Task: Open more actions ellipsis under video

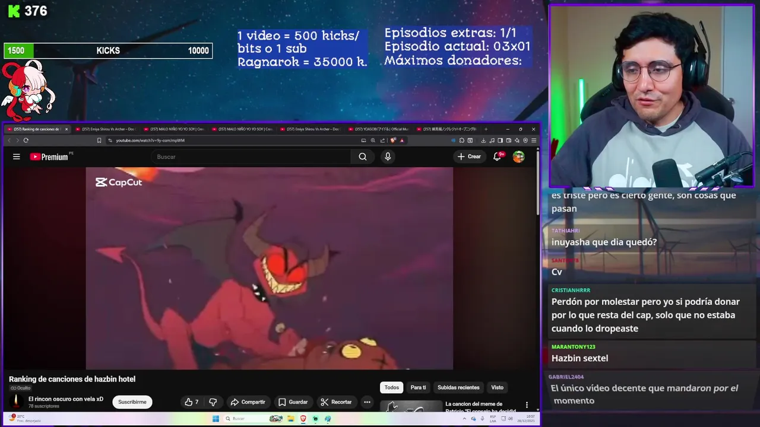Action: pos(367,402)
